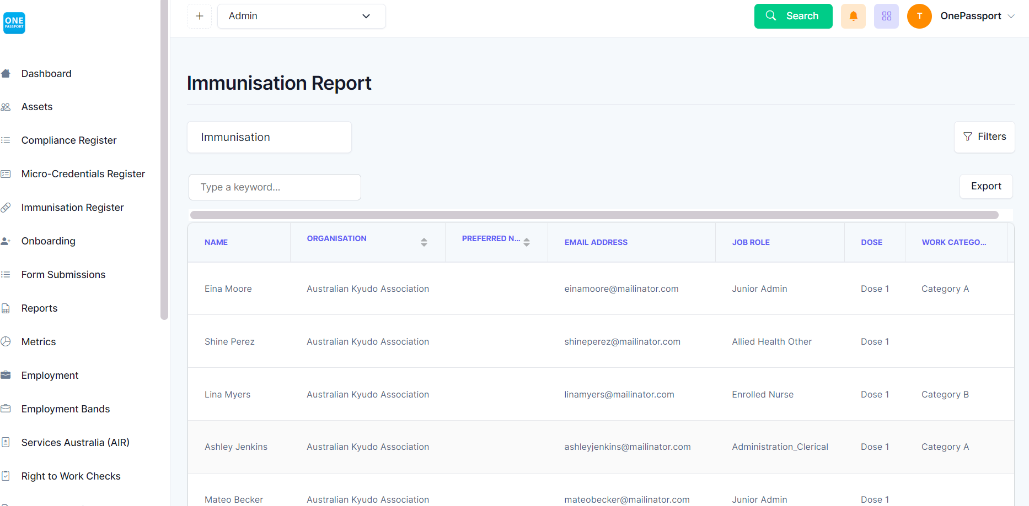This screenshot has width=1029, height=506.
Task: Click the Filters button
Action: tap(984, 137)
